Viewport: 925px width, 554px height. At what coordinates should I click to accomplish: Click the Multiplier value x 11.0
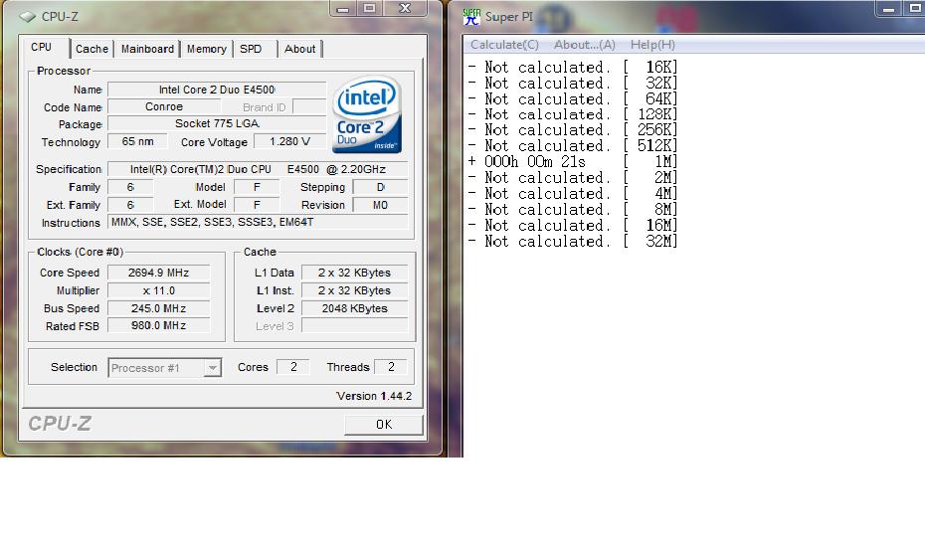(159, 290)
